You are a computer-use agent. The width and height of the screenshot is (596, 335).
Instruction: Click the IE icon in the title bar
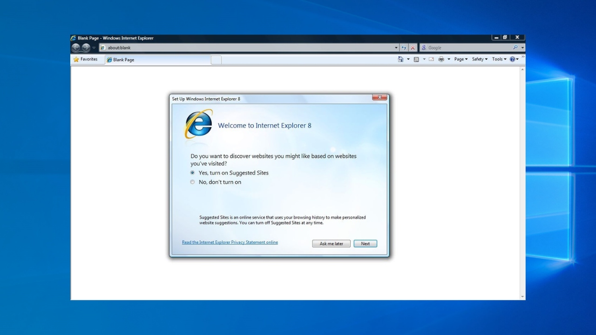pyautogui.click(x=74, y=38)
